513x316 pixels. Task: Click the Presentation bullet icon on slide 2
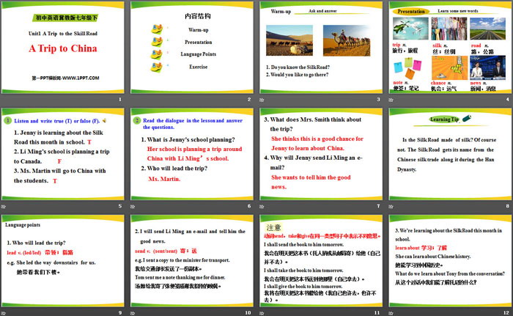click(x=156, y=42)
